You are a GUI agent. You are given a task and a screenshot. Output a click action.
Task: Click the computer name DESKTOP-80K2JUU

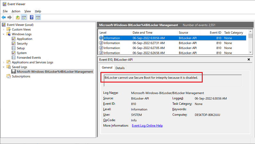coord(207,115)
